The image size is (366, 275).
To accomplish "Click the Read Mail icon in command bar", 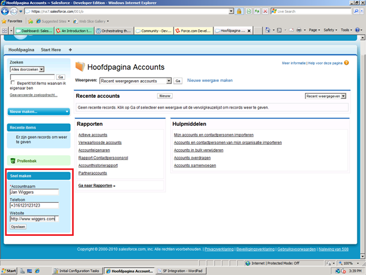I will (x=292, y=30).
